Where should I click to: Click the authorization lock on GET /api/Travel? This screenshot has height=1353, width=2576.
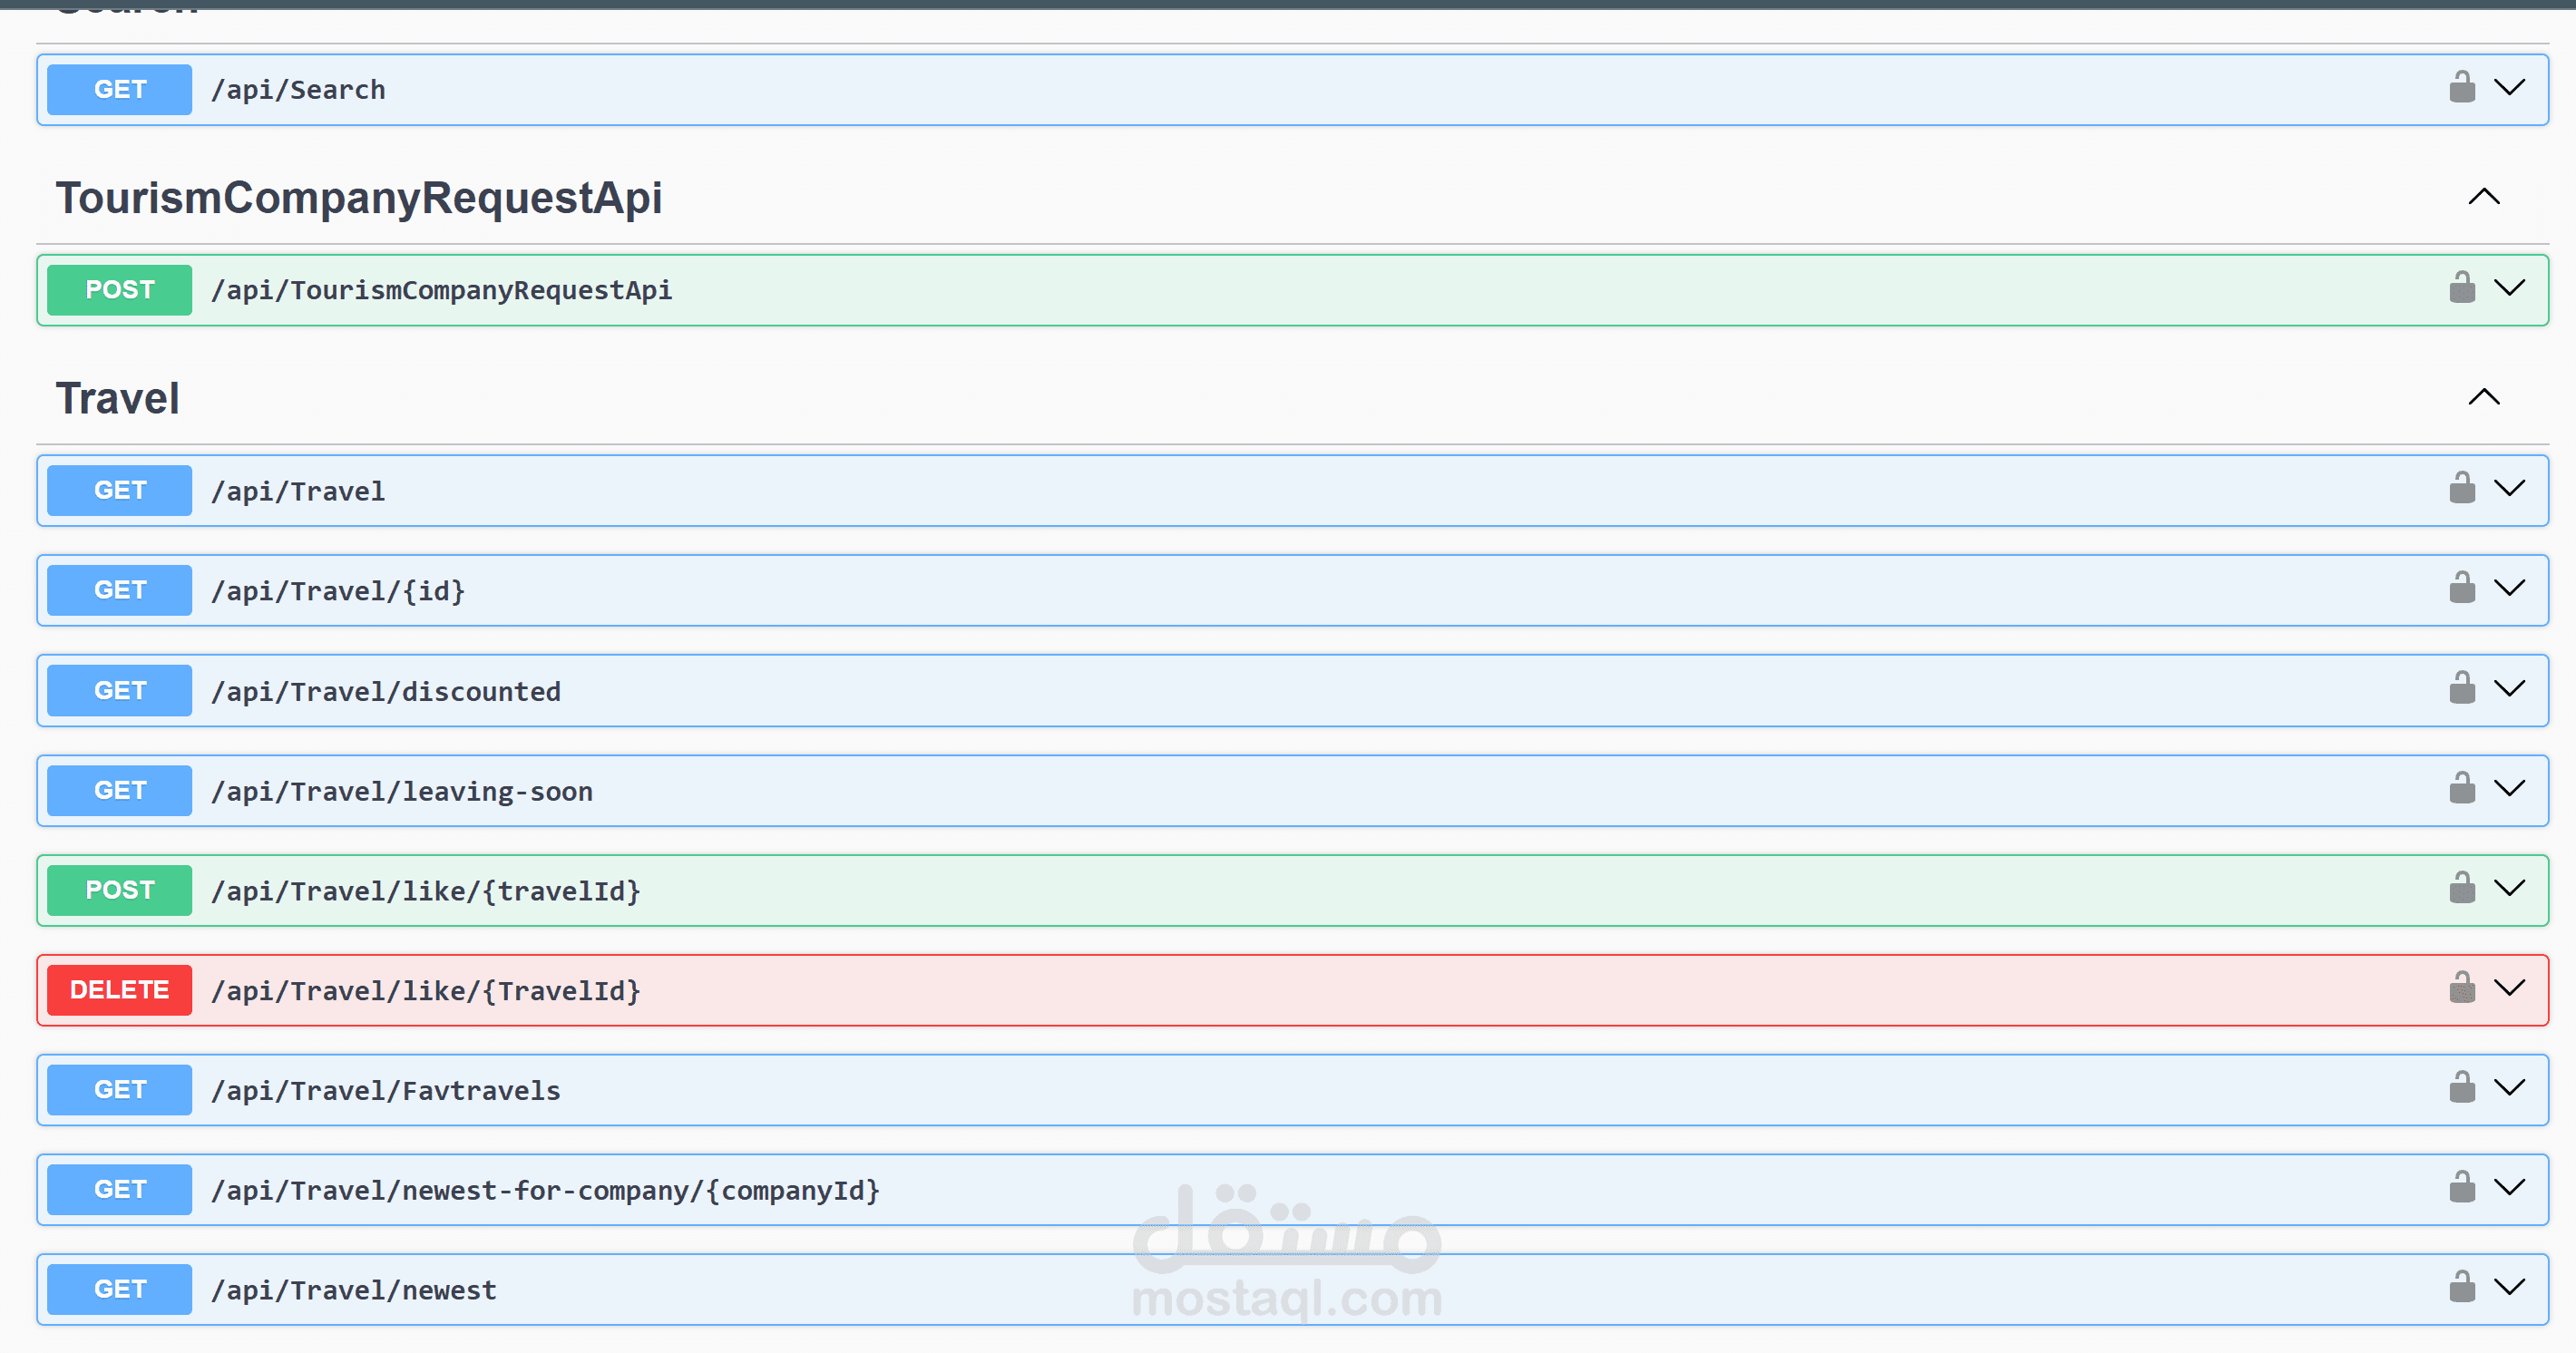coord(2461,489)
